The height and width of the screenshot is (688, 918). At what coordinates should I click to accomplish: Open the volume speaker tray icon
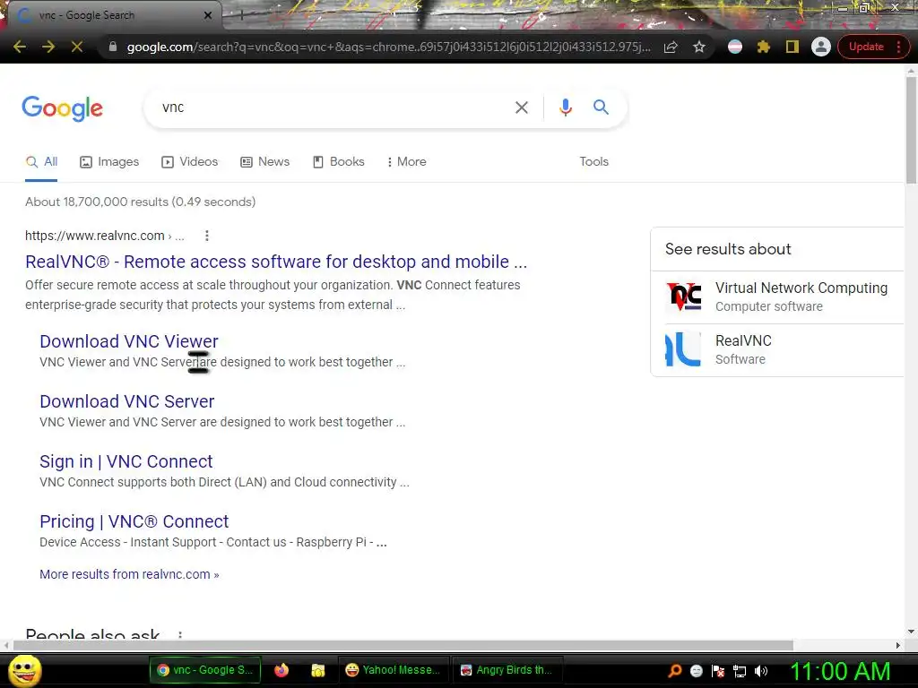tap(761, 671)
